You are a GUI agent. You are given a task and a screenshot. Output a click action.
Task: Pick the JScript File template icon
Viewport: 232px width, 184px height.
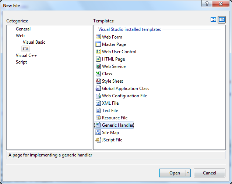click(x=98, y=140)
